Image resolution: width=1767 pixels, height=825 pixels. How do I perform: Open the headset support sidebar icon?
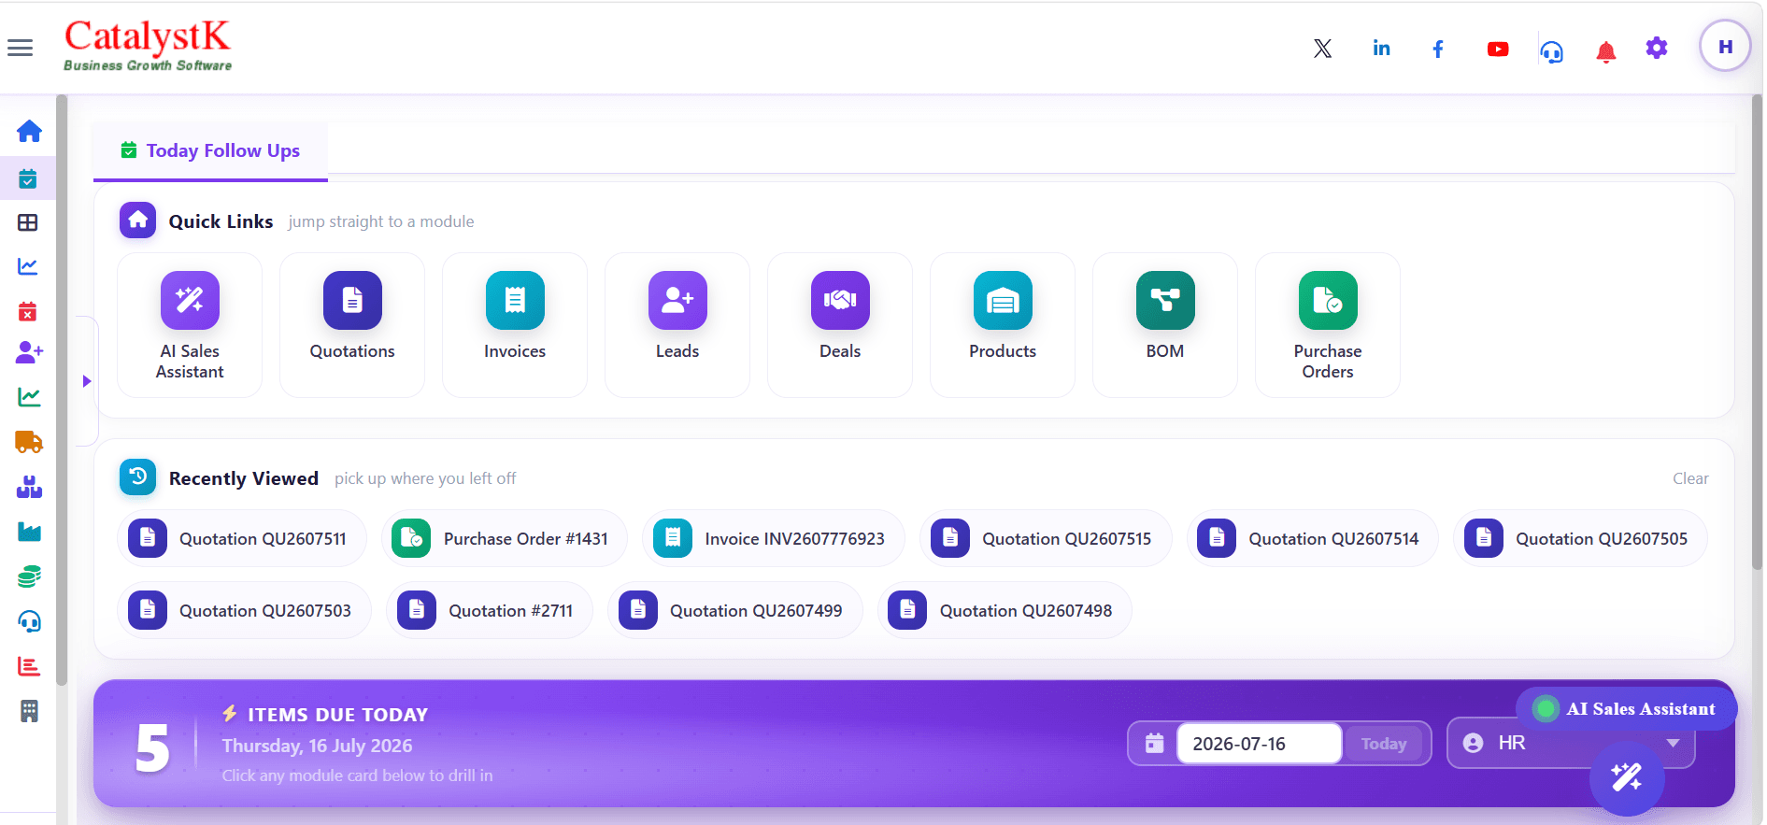point(29,621)
